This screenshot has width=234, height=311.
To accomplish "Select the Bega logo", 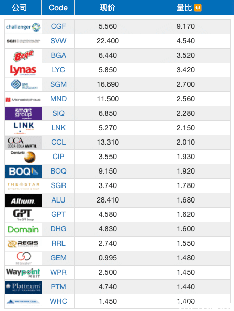I will point(23,56).
